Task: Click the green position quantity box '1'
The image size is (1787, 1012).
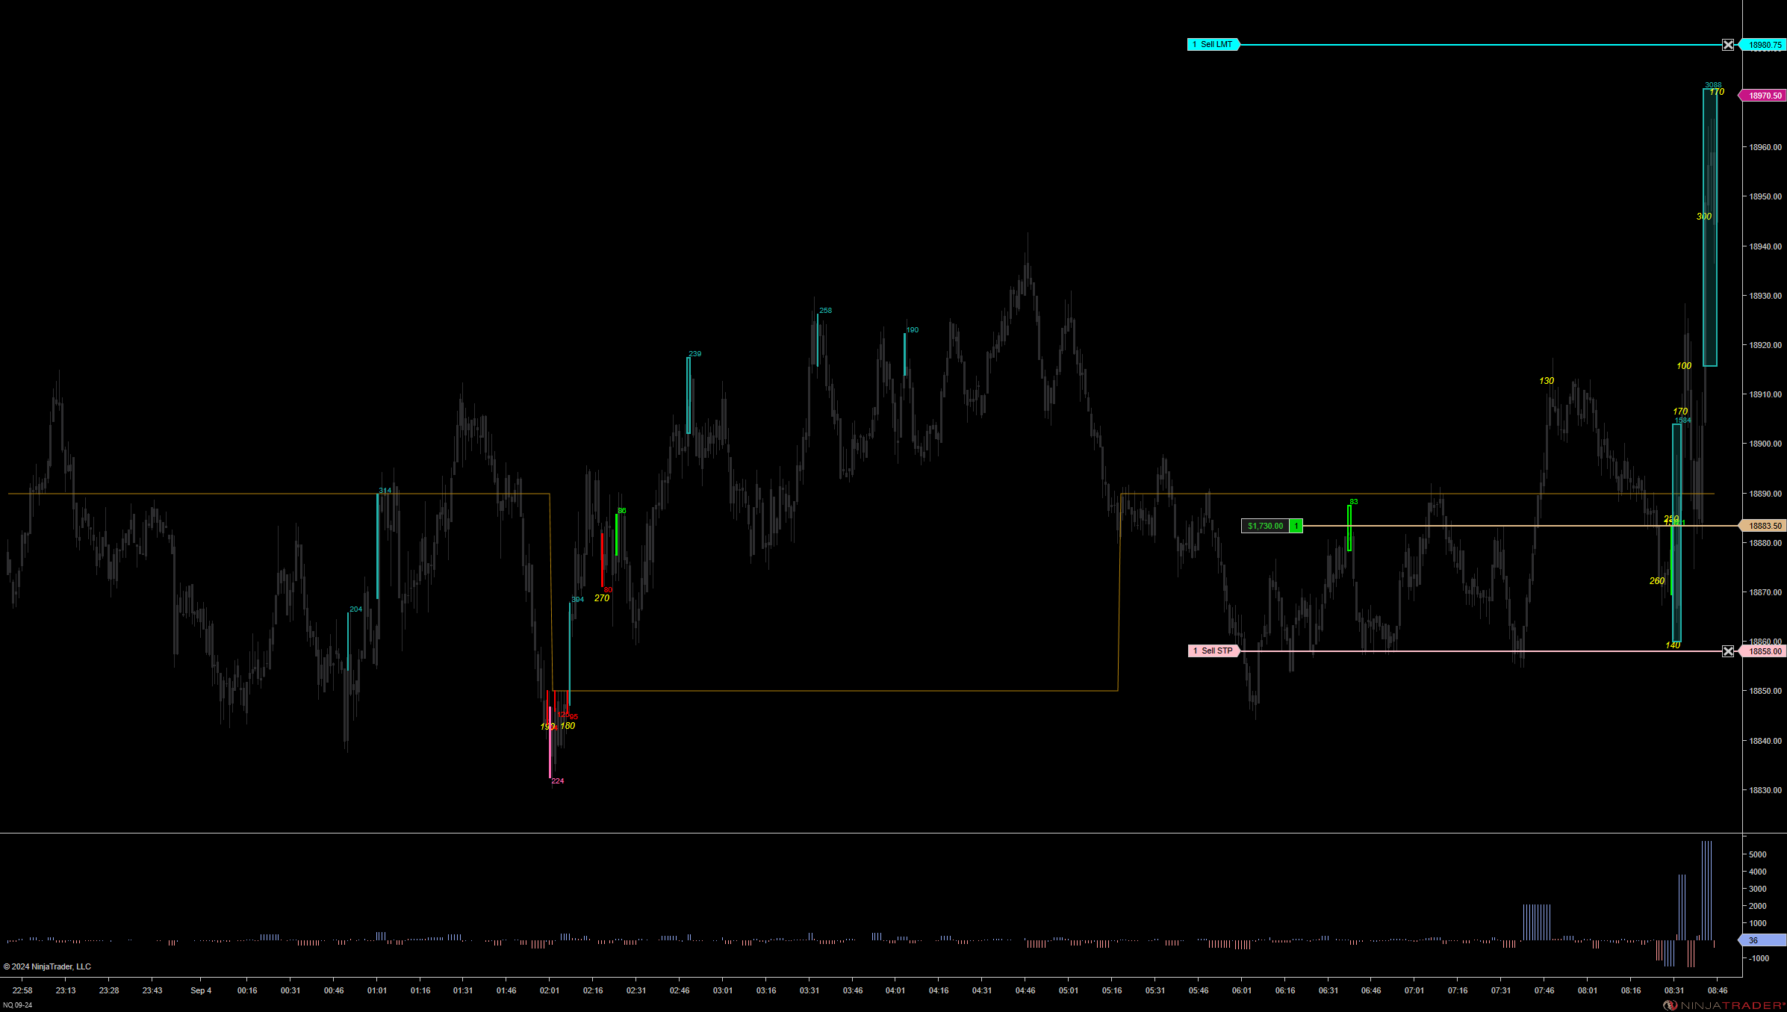Action: (x=1296, y=526)
